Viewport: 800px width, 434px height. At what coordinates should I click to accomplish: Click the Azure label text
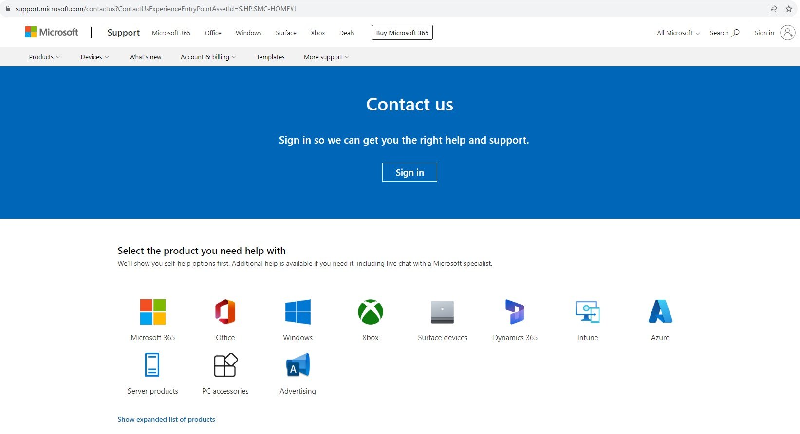tap(660, 338)
